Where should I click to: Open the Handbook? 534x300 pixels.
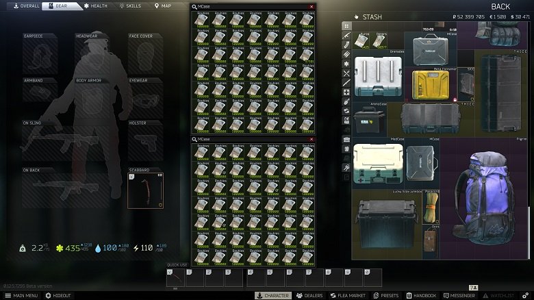(421, 296)
